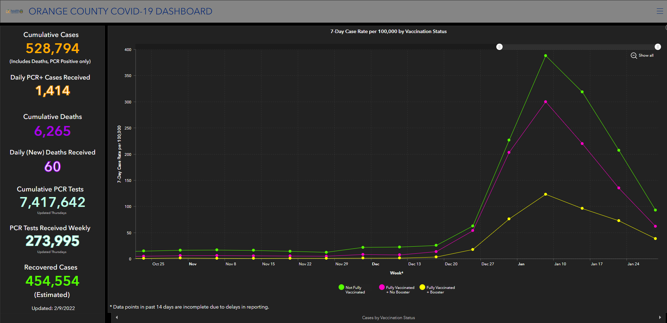Click the Jan 24 x-axis label

(634, 264)
